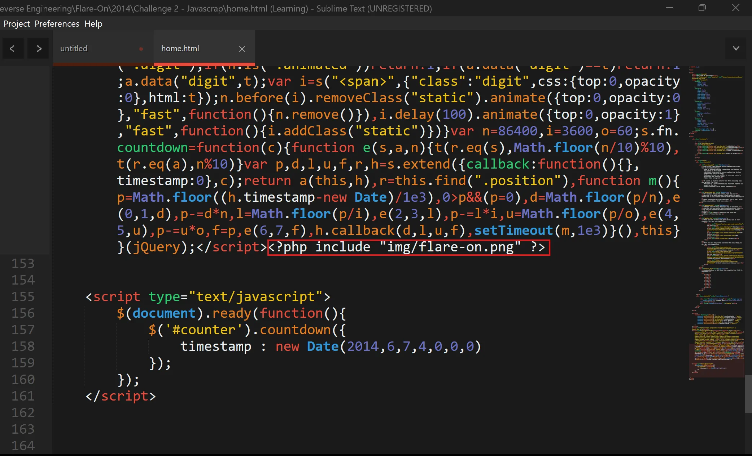752x456 pixels.
Task: Restore down the Sublime Text window
Action: (702, 8)
